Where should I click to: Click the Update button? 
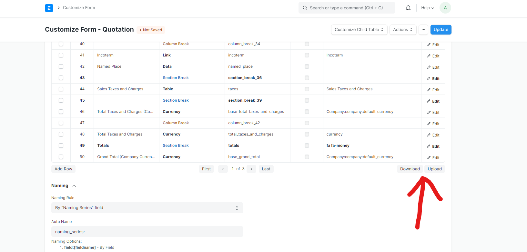point(441,30)
